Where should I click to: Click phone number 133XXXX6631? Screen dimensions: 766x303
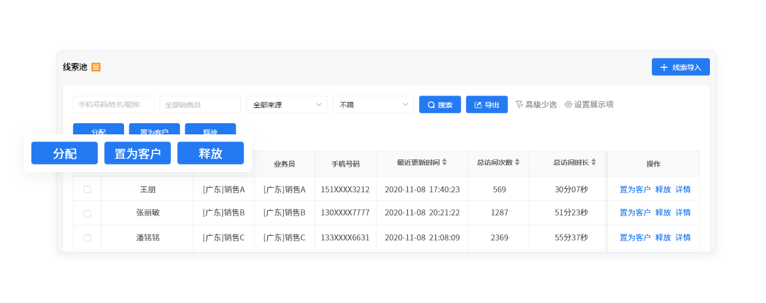tap(345, 238)
